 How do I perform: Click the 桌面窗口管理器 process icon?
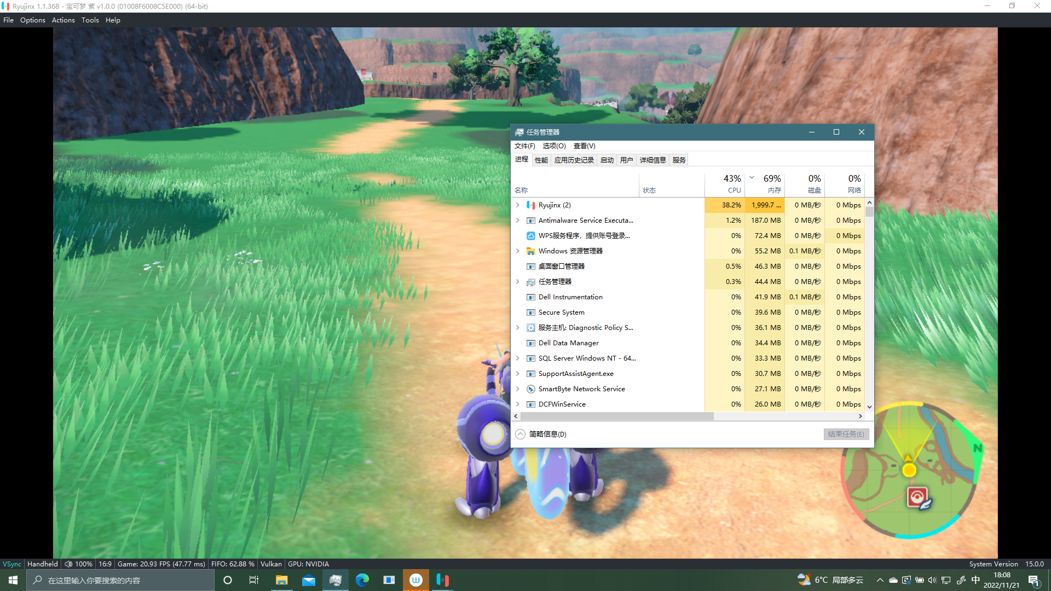click(530, 266)
